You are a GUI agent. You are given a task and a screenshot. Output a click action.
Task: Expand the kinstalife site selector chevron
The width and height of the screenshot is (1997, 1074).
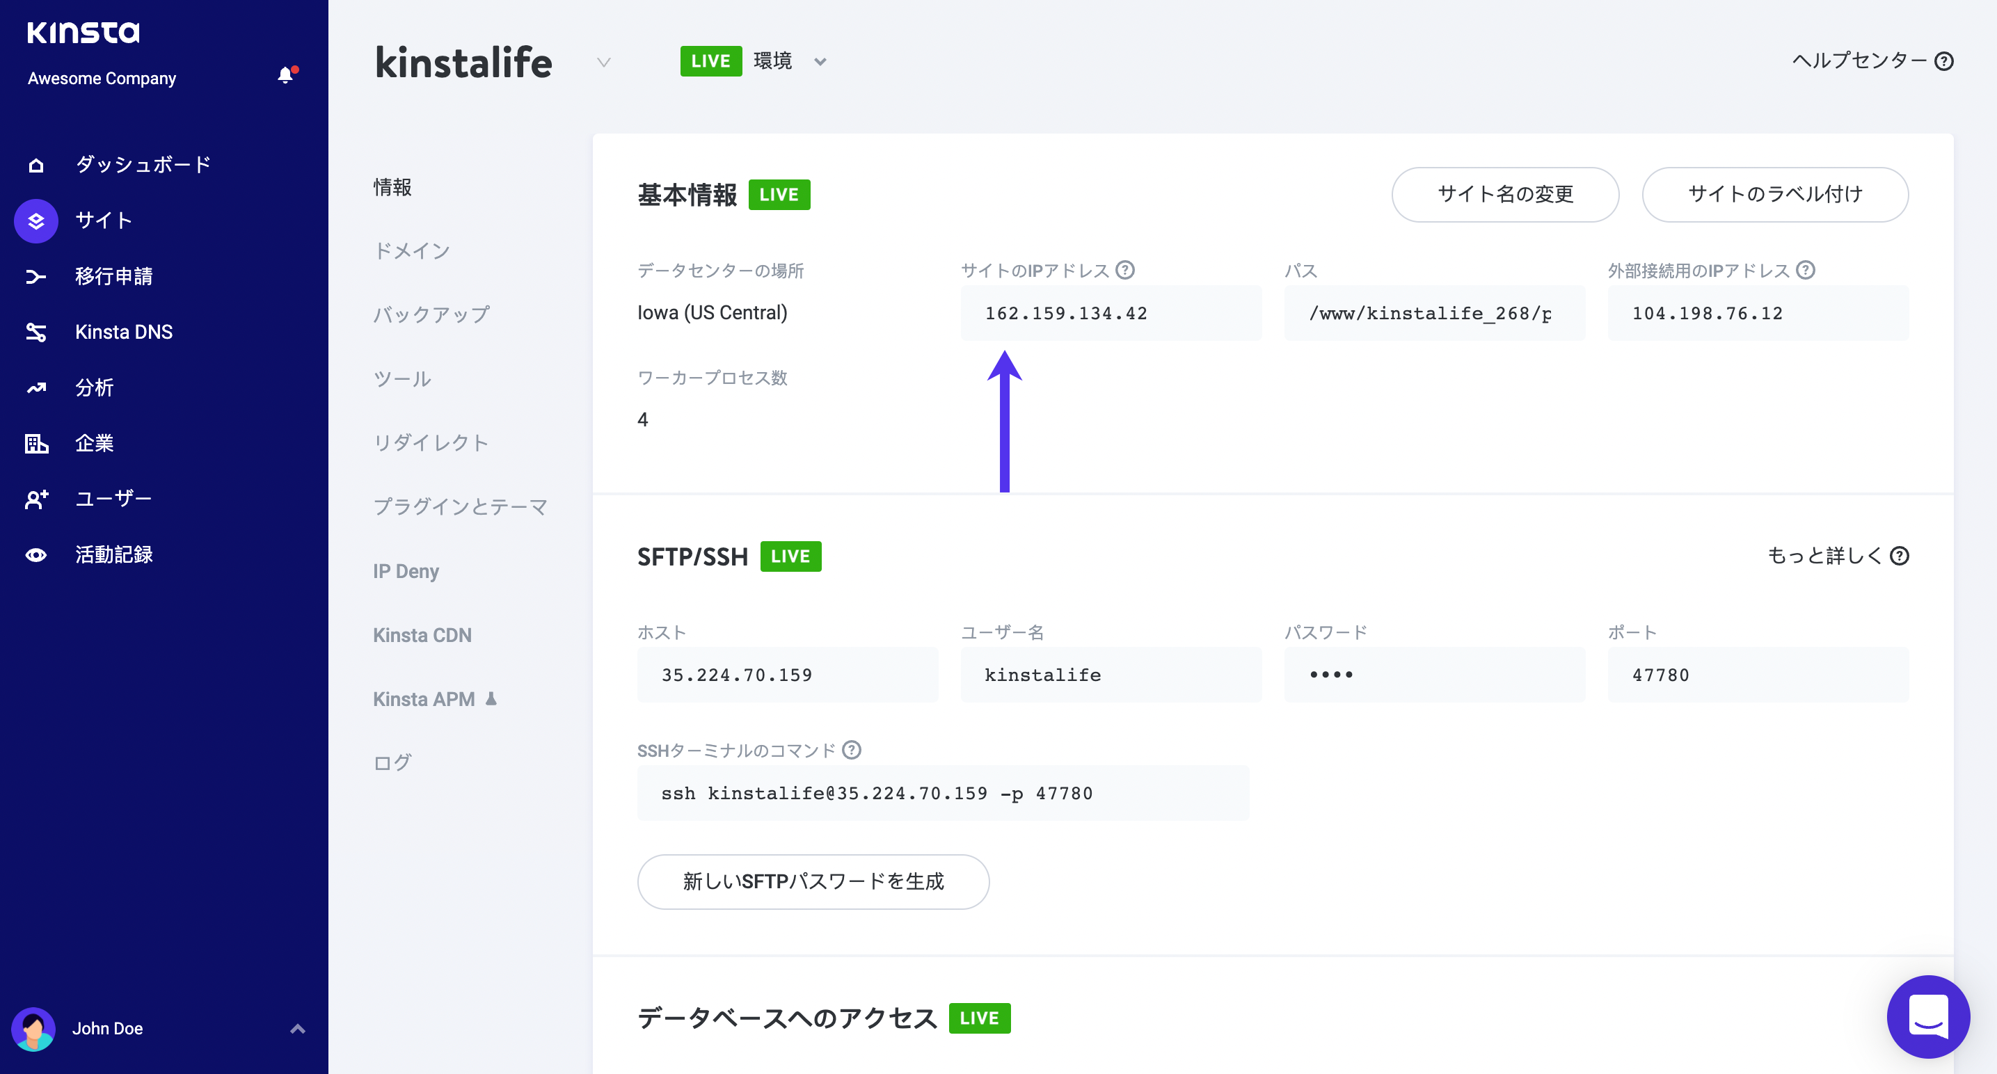604,62
